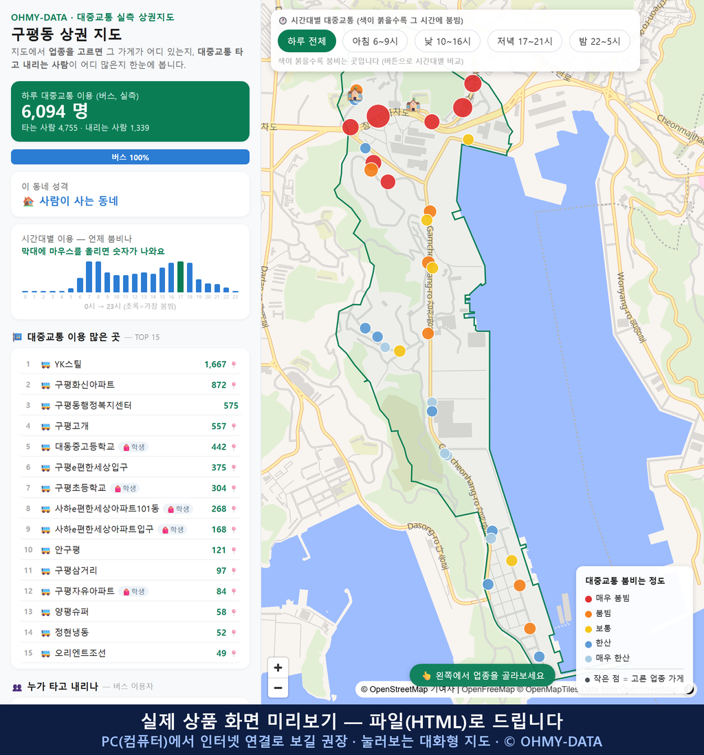704x755 pixels.
Task: Click the clock icon beside 시간대별 대중교통 heading
Action: tap(283, 21)
